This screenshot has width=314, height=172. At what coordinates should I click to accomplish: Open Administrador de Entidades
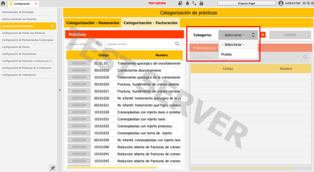coord(18,12)
